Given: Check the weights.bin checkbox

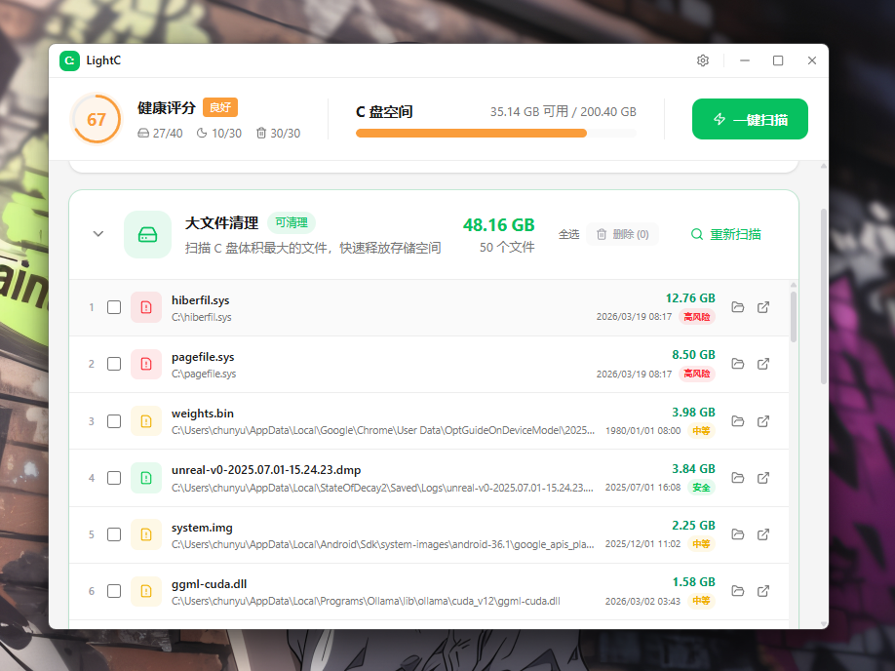Looking at the screenshot, I should click(114, 421).
